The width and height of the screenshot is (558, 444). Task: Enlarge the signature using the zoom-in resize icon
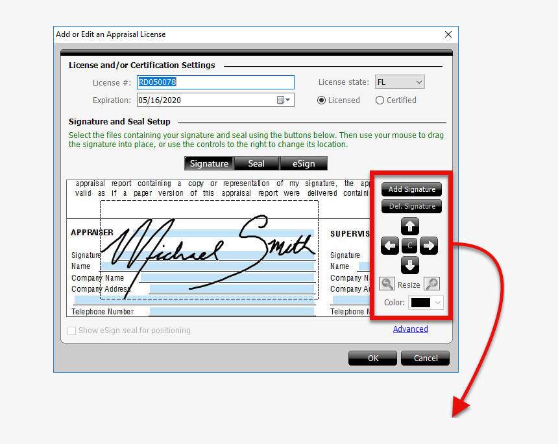[431, 283]
